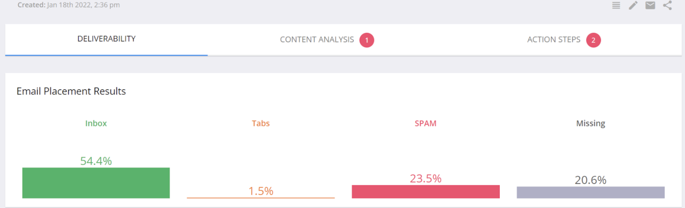Click the Inbox label

pos(96,123)
